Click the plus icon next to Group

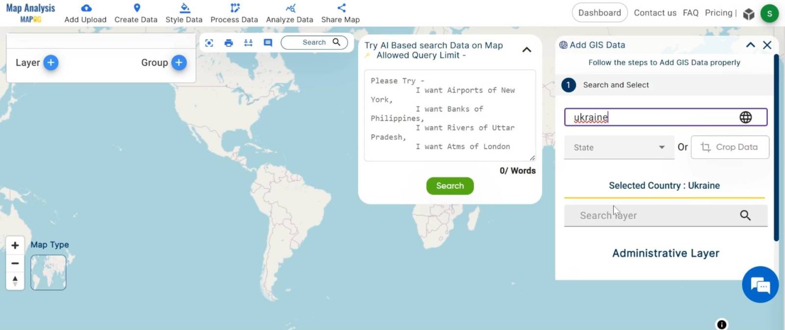pyautogui.click(x=179, y=62)
